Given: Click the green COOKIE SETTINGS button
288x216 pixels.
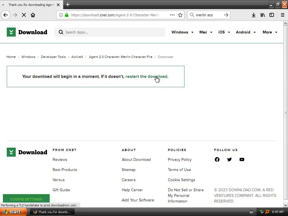Looking at the screenshot, I should (26, 198).
